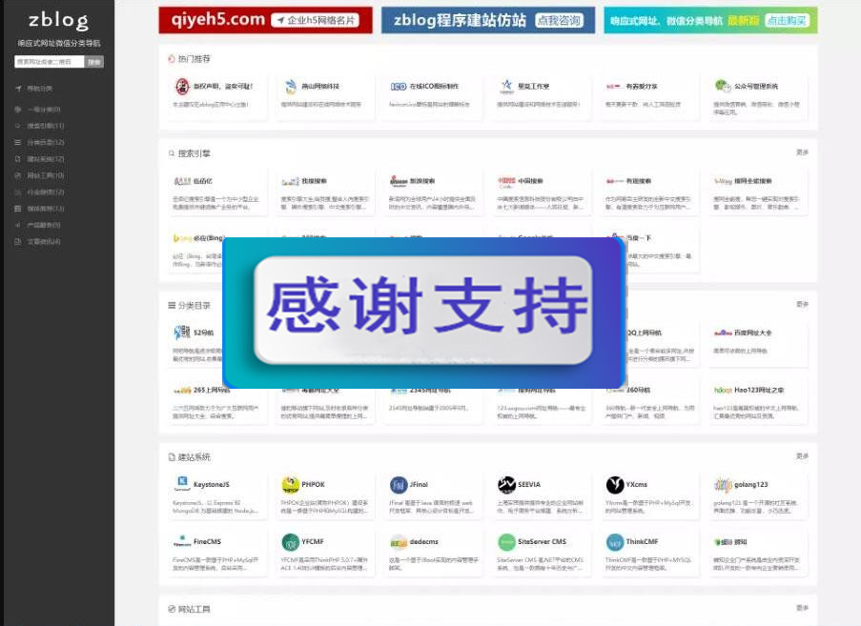Open the Bing logo icon
The height and width of the screenshot is (626, 861).
pos(182,238)
